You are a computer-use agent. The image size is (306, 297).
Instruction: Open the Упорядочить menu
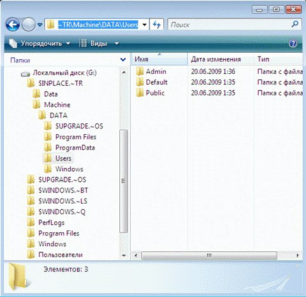pos(40,43)
